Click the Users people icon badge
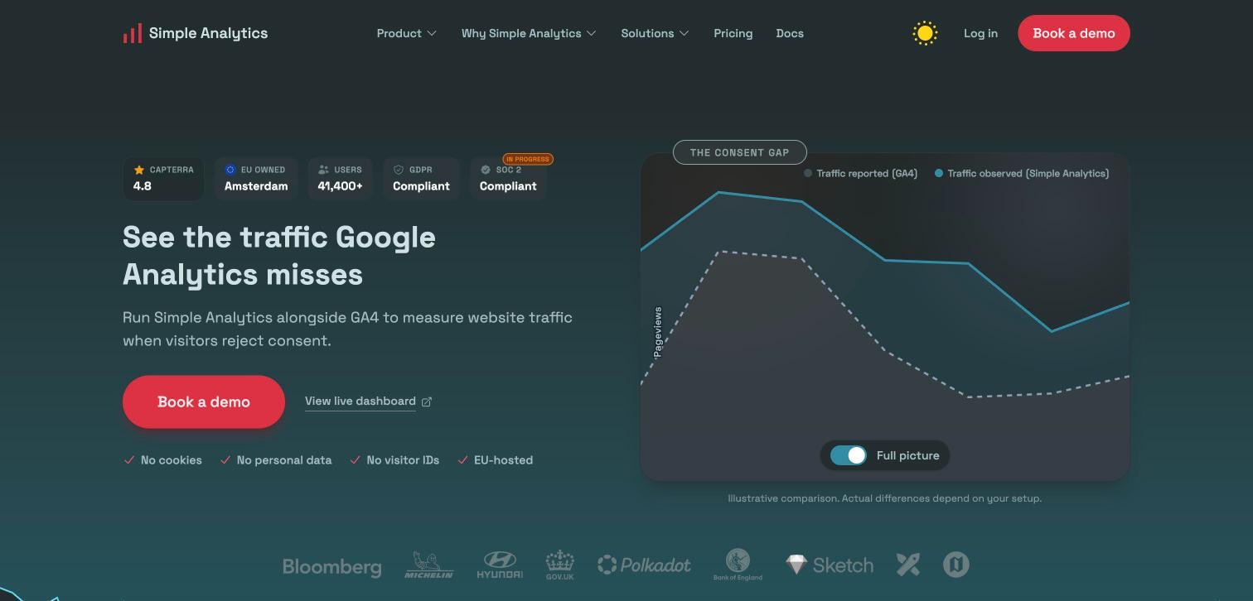This screenshot has height=601, width=1253. tap(323, 170)
